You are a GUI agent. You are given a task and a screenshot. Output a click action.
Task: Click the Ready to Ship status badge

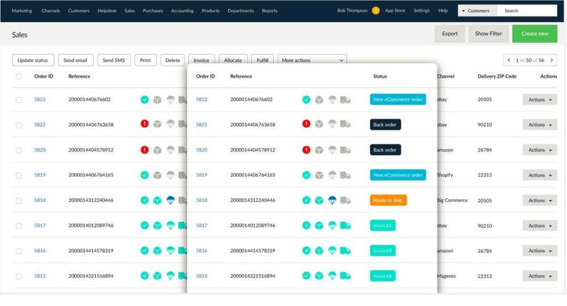click(388, 200)
